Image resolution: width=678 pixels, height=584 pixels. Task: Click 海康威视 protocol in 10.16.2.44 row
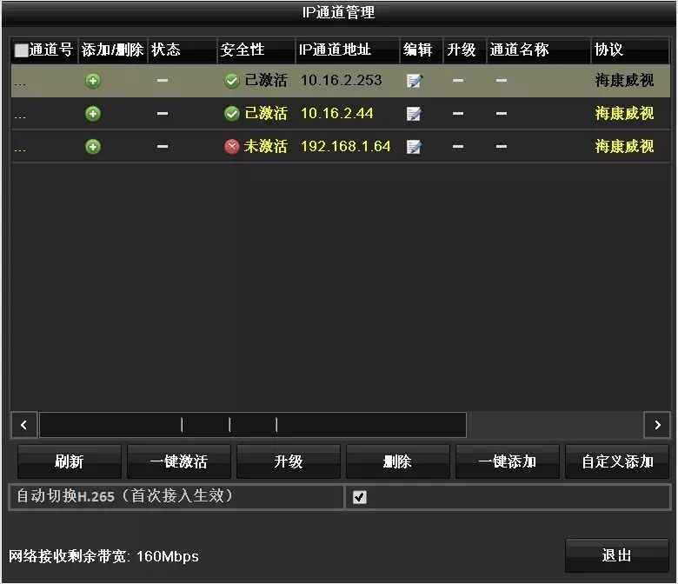coord(624,114)
